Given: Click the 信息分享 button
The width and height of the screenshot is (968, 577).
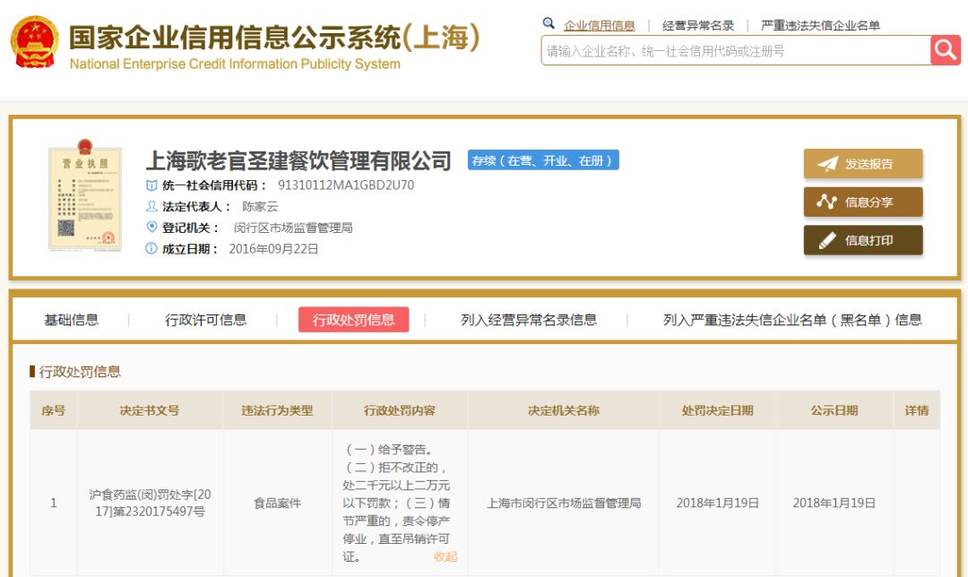Looking at the screenshot, I should click(863, 202).
